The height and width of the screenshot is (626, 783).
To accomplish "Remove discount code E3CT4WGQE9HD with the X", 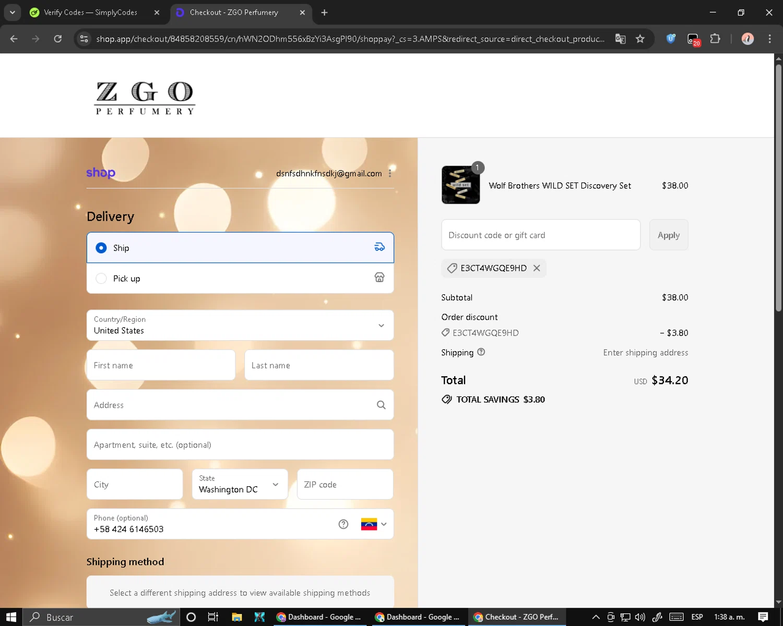I will pyautogui.click(x=537, y=268).
